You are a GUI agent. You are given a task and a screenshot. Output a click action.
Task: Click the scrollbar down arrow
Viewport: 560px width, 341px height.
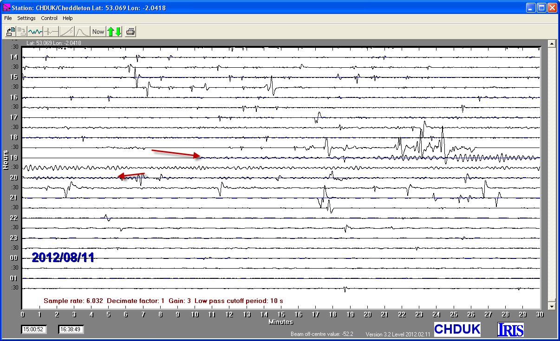tap(552, 306)
